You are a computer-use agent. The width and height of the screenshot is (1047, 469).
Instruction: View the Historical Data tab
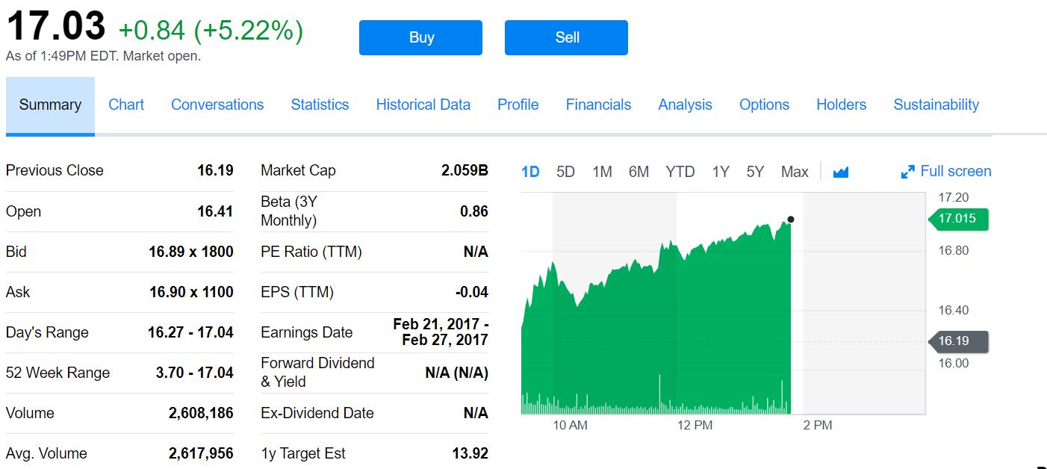[423, 105]
